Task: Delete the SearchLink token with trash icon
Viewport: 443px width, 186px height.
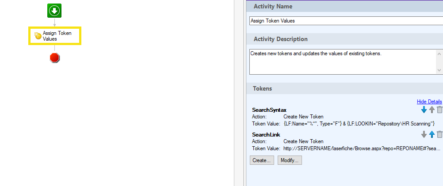Action: [x=439, y=135]
